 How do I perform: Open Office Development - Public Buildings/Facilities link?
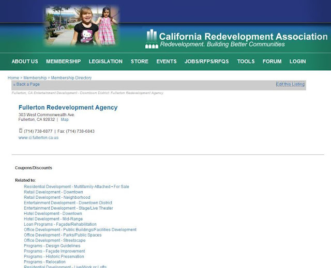pos(80,230)
